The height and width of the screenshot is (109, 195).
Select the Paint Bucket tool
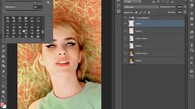[x=3, y=56]
